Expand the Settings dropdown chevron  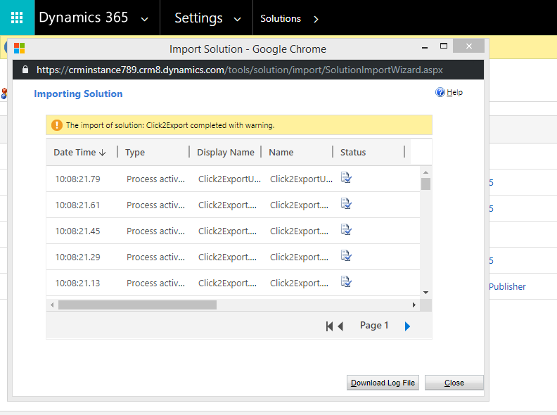(x=237, y=19)
